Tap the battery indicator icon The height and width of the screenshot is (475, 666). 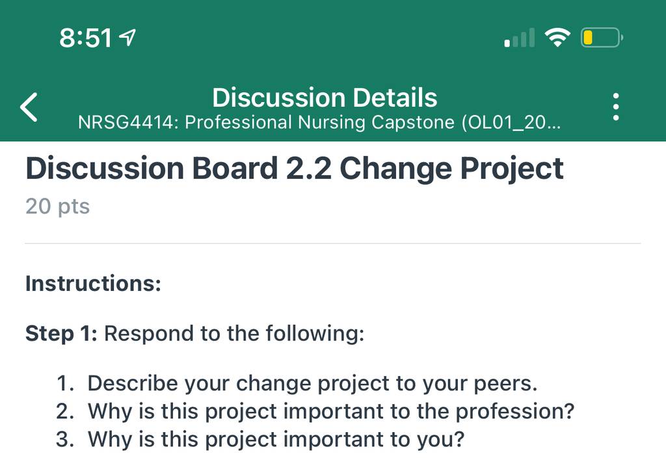[602, 37]
